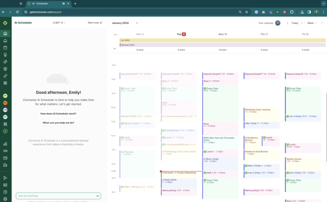Open the members list icon in sidebar
The height and width of the screenshot is (202, 327).
5,151
